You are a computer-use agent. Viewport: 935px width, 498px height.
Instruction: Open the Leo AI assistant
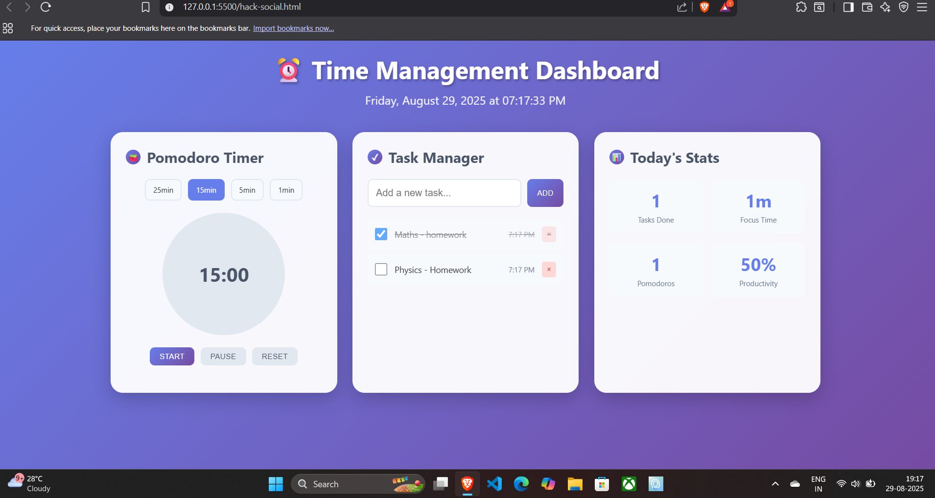point(886,7)
